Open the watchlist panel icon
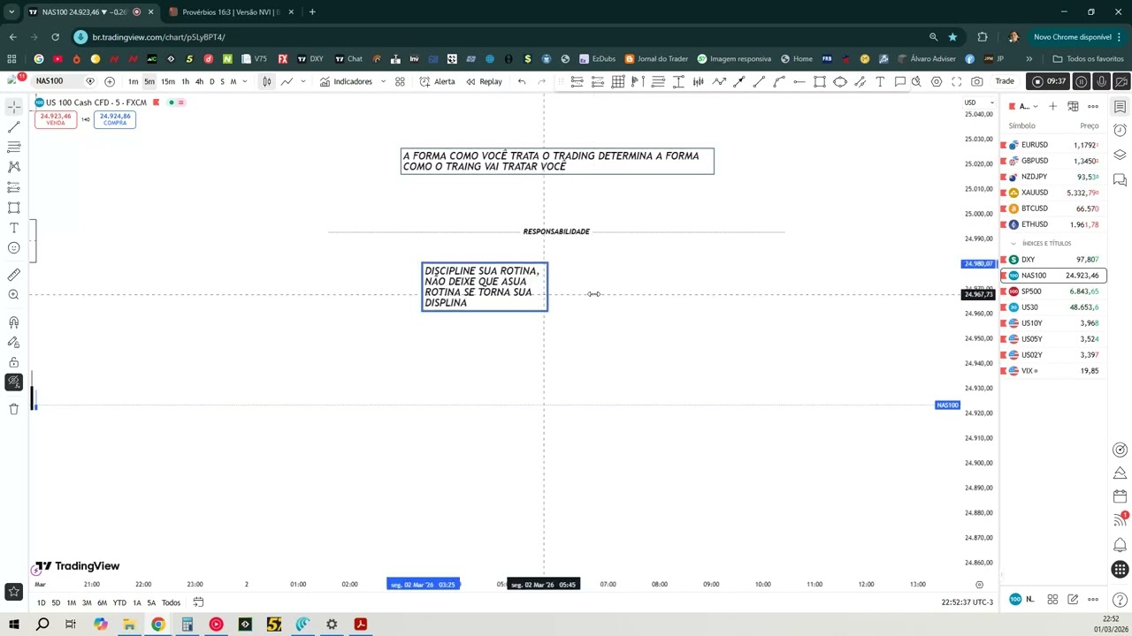Image resolution: width=1132 pixels, height=636 pixels. point(1120,107)
